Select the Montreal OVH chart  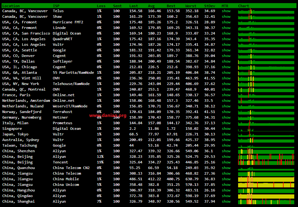(x=266, y=89)
